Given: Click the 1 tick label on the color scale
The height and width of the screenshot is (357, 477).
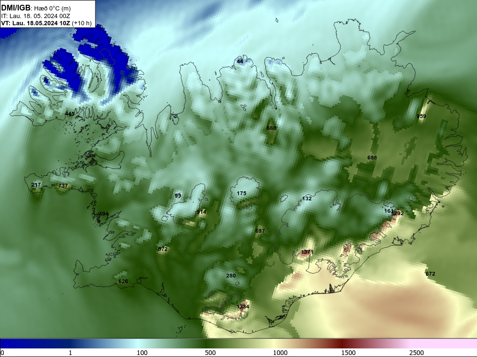Looking at the screenshot, I should [70, 353].
